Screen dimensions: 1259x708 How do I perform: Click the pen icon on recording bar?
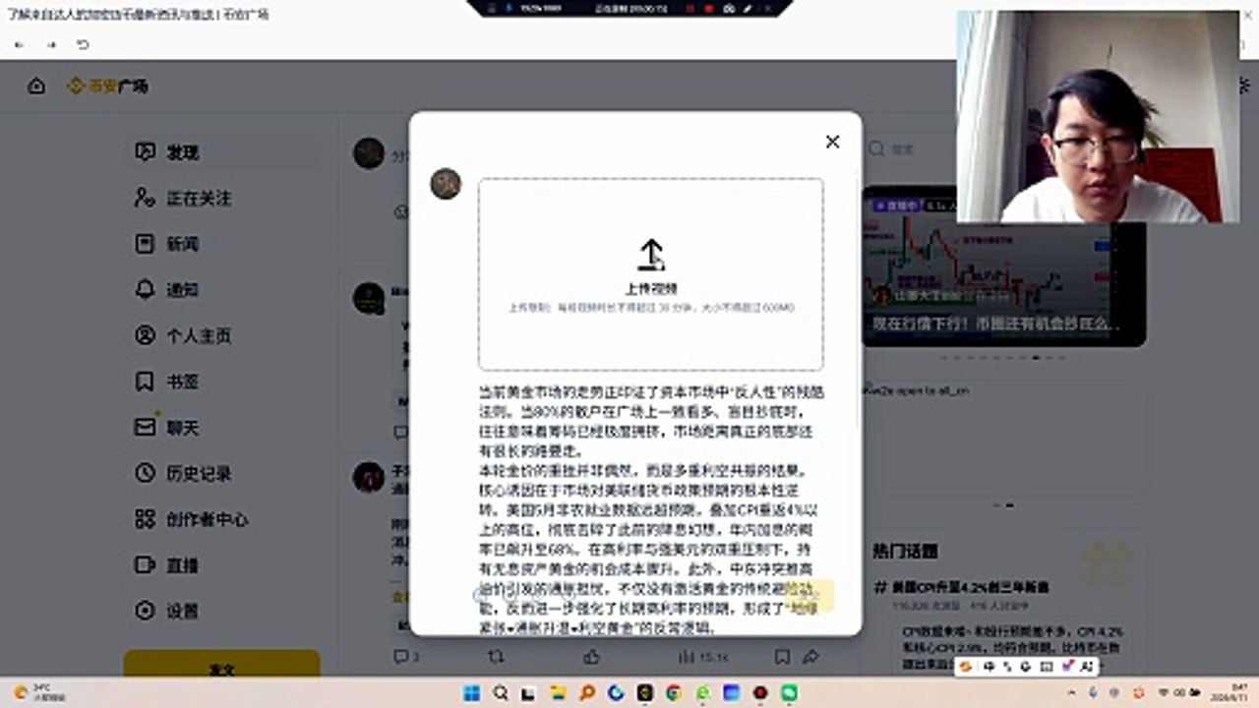[x=749, y=7]
